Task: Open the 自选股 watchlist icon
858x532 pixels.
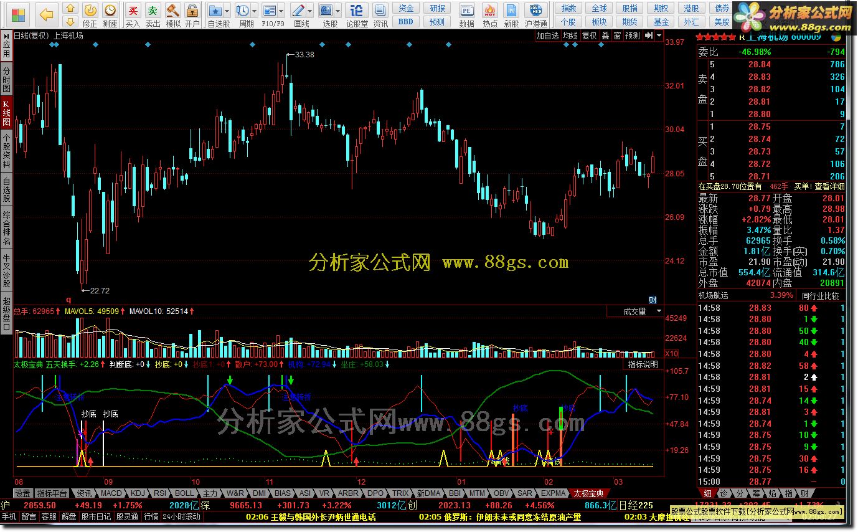Action: (x=215, y=11)
